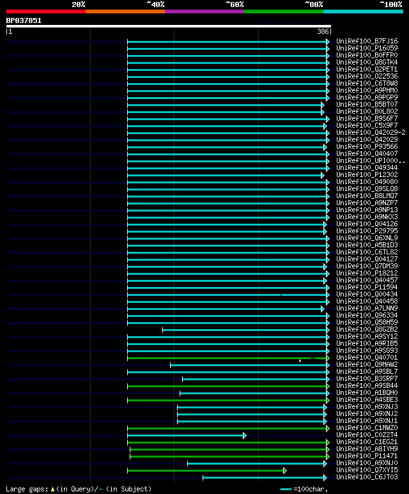Select the UniRef100_B8LMQ7 label
Image resolution: width=409 pixels, height=494 pixels.
(367, 196)
